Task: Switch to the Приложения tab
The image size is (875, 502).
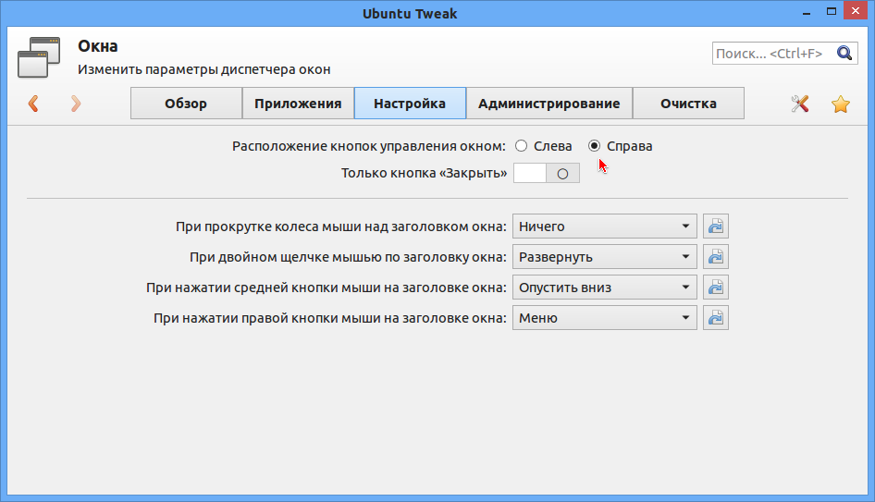Action: 298,104
